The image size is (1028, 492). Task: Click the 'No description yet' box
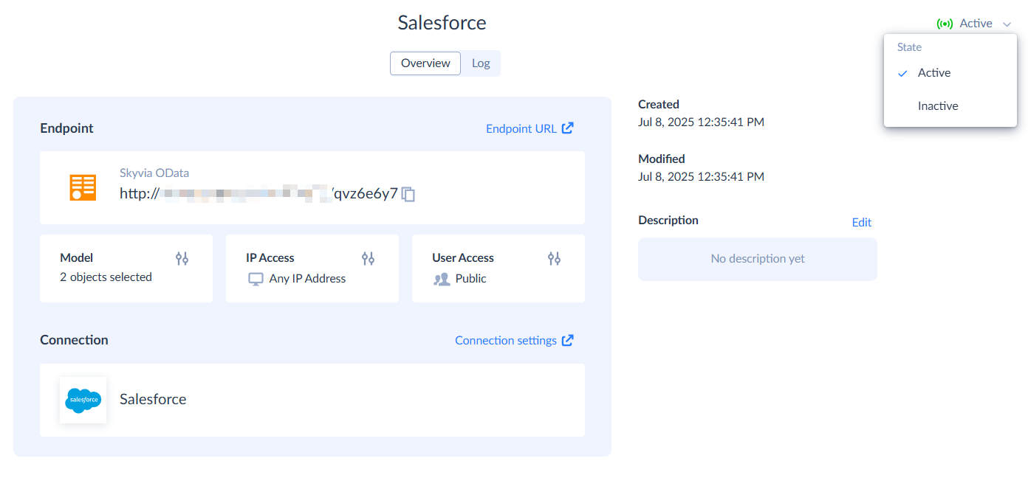click(758, 259)
